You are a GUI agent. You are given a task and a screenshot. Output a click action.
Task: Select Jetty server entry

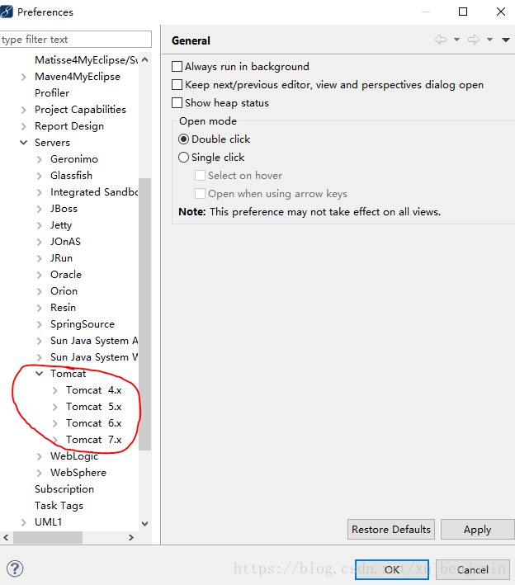[61, 225]
